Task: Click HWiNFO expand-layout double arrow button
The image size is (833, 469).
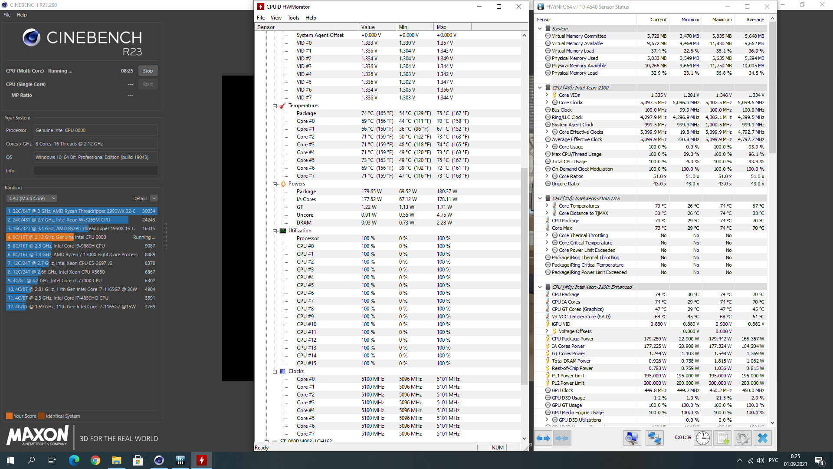Action: 543,438
